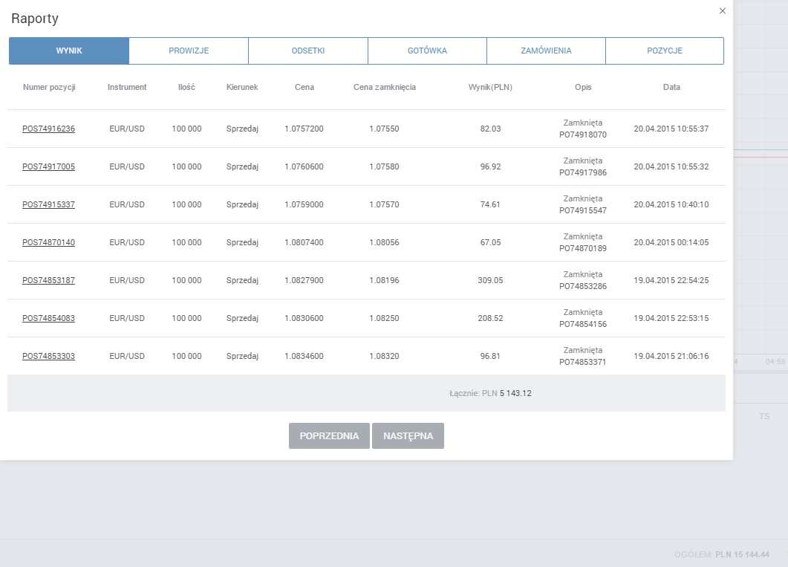Click the Cena zamknięcia column header
788x567 pixels.
[x=384, y=87]
